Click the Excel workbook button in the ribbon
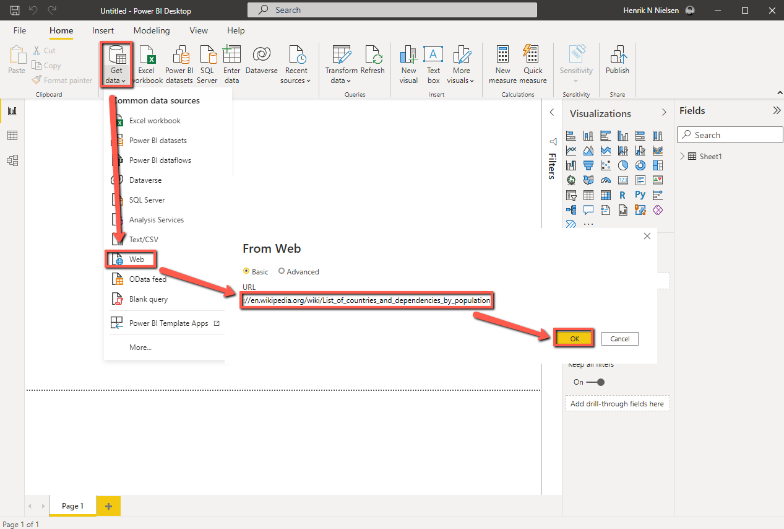The height and width of the screenshot is (529, 784). [x=147, y=64]
